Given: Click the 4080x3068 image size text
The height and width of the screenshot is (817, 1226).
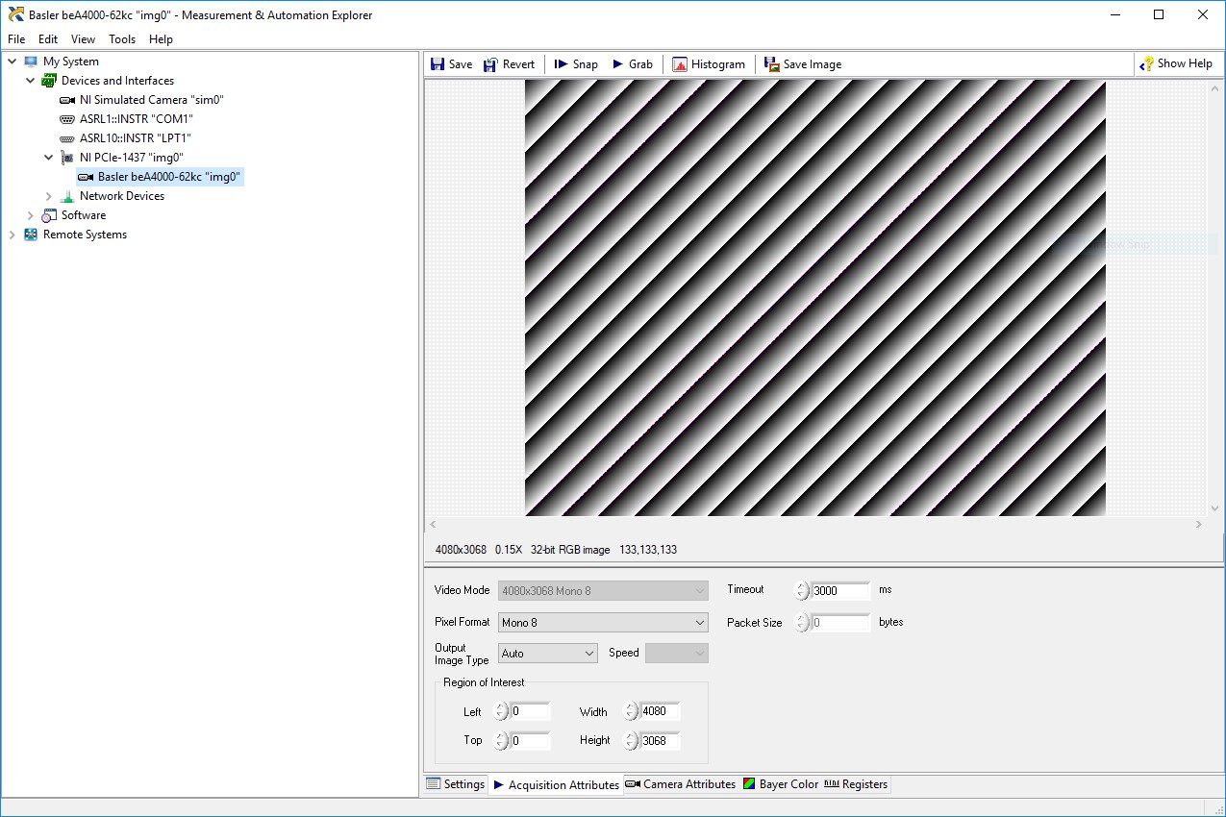Looking at the screenshot, I should click(x=461, y=550).
